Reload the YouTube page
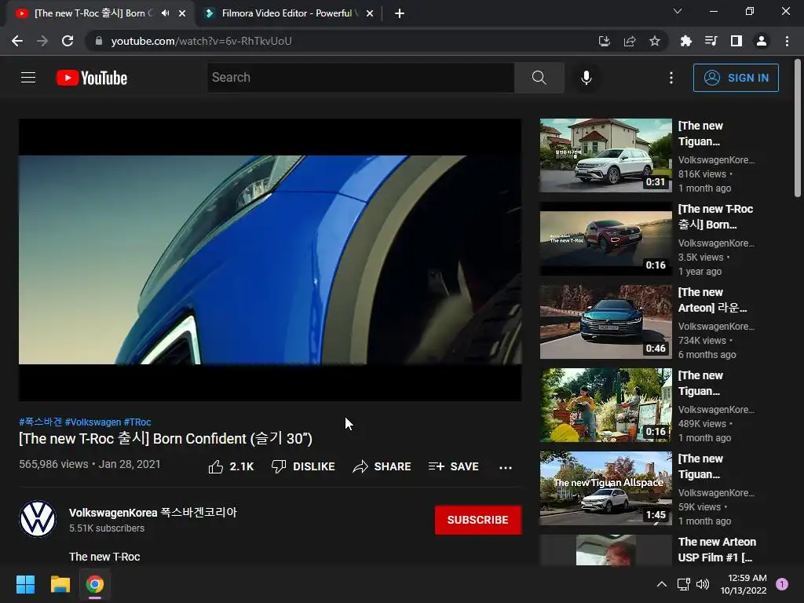This screenshot has width=804, height=603. coord(68,41)
